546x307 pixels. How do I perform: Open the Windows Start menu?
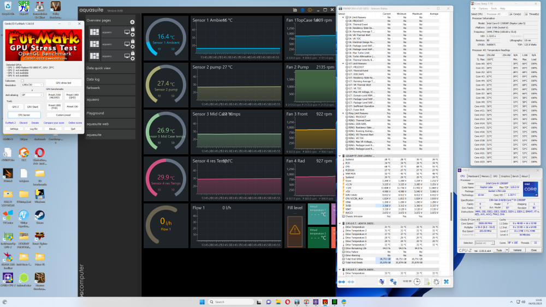pos(202,302)
